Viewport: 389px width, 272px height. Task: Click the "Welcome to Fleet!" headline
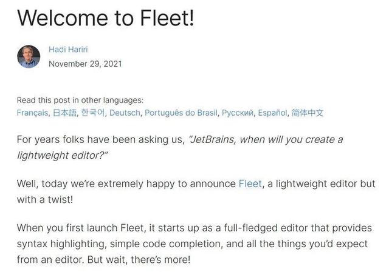point(105,18)
